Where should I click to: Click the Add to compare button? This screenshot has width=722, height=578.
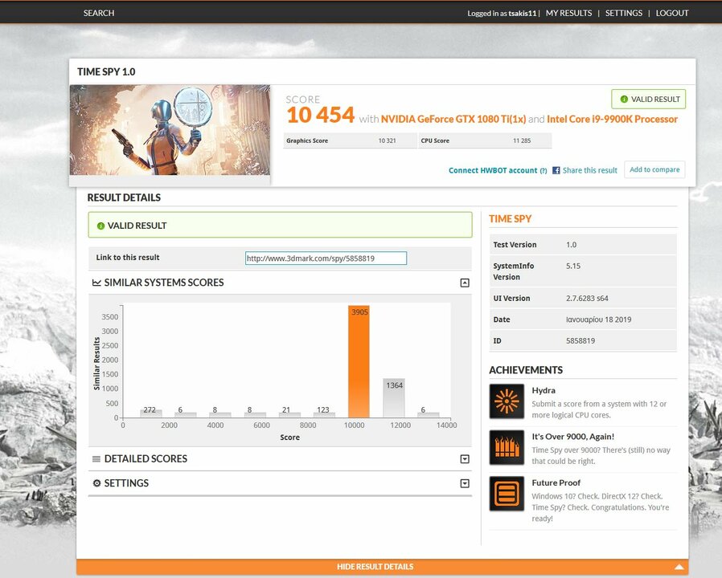(x=654, y=169)
